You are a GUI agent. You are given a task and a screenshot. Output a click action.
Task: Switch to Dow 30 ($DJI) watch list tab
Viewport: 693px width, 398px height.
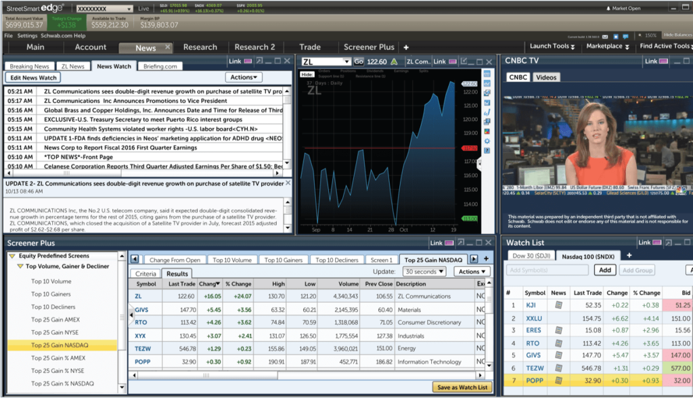[531, 256]
